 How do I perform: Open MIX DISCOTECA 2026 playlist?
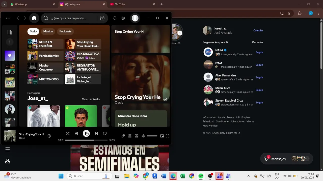[83, 56]
